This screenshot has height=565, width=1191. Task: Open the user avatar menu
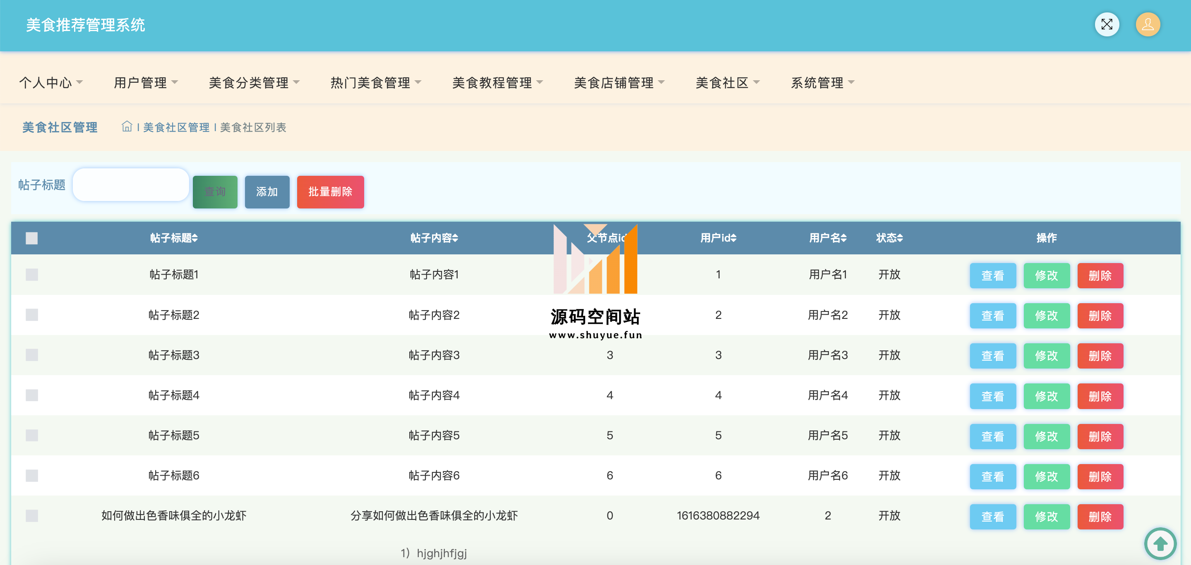click(x=1148, y=24)
